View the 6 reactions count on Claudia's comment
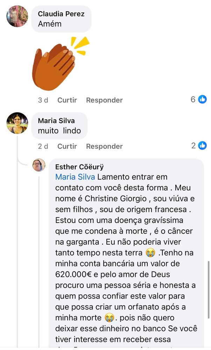This screenshot has height=350, width=211. 193,99
